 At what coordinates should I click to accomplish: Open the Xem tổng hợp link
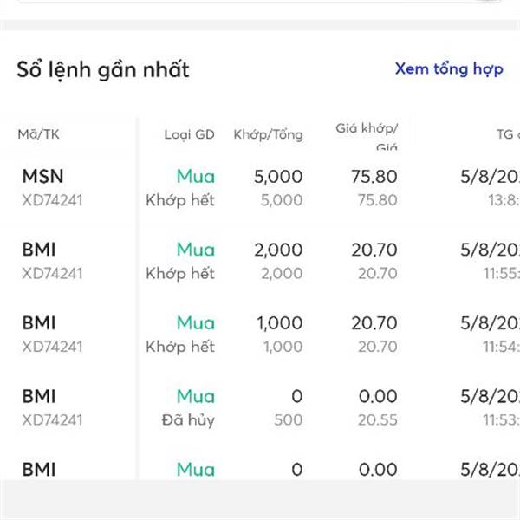pyautogui.click(x=449, y=69)
